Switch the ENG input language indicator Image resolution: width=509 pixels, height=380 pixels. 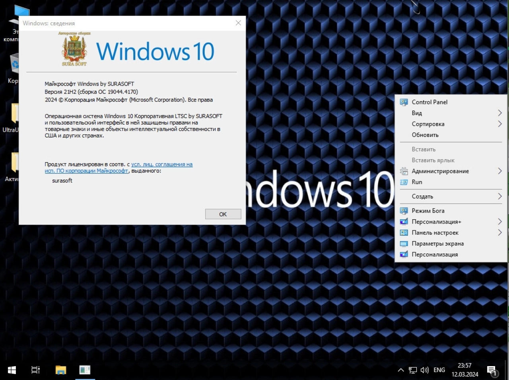coord(439,370)
